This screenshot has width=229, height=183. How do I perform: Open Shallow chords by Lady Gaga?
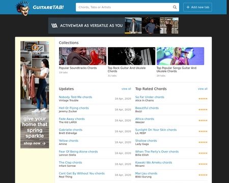point(146,141)
